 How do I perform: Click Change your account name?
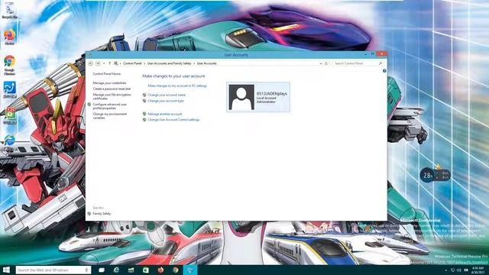[x=167, y=95]
